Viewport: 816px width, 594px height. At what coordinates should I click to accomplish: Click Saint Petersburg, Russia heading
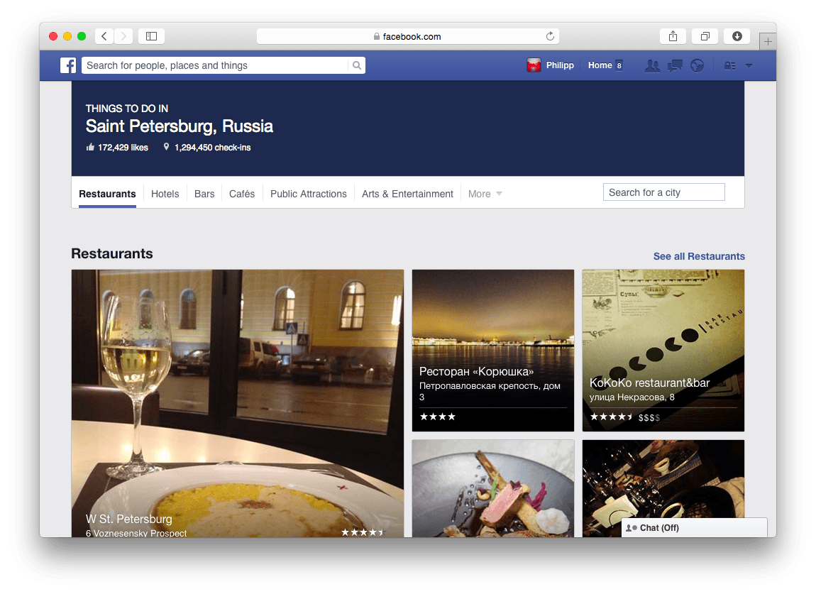click(180, 126)
